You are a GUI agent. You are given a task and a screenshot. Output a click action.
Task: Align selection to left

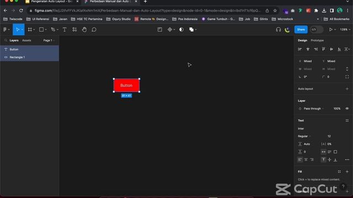click(x=299, y=49)
